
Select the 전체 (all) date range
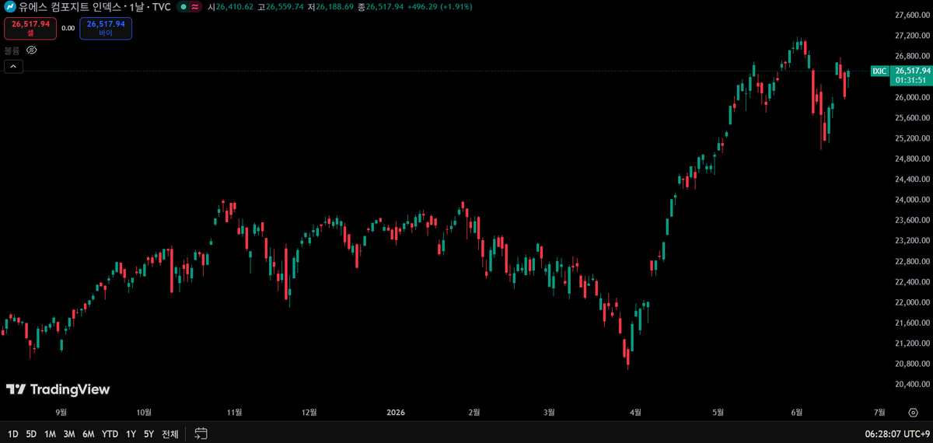pyautogui.click(x=169, y=434)
